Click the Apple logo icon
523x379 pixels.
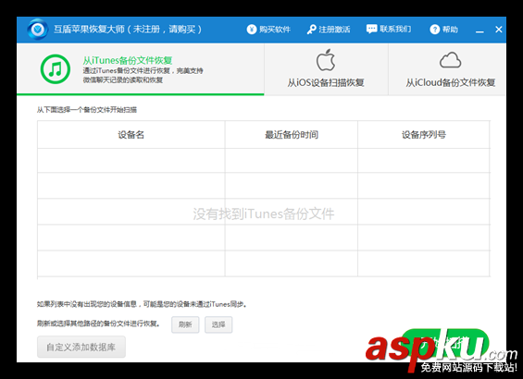click(326, 60)
